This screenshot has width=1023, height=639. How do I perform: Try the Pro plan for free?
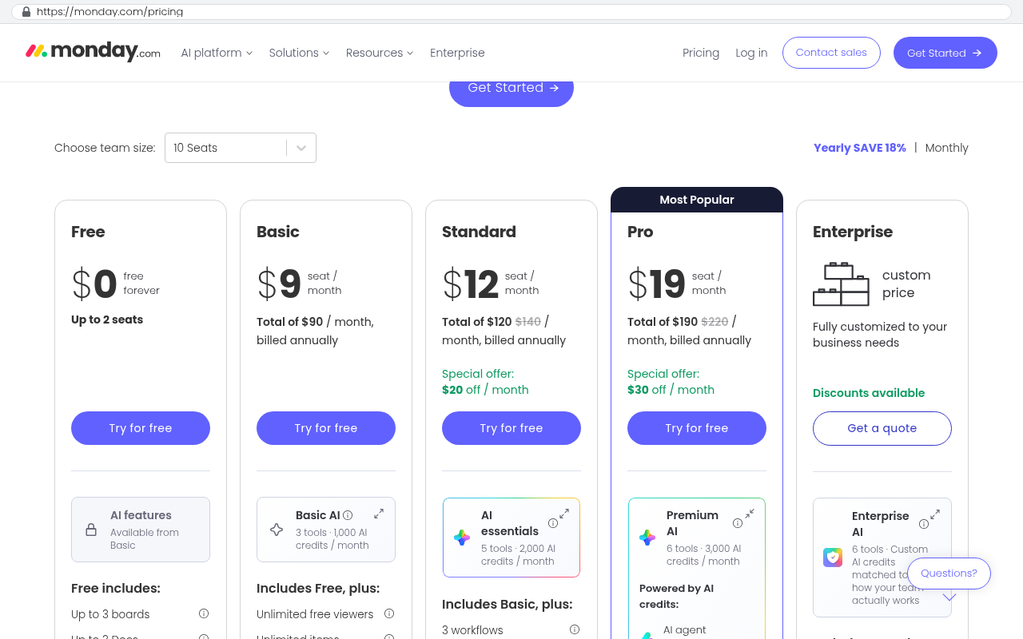[697, 428]
